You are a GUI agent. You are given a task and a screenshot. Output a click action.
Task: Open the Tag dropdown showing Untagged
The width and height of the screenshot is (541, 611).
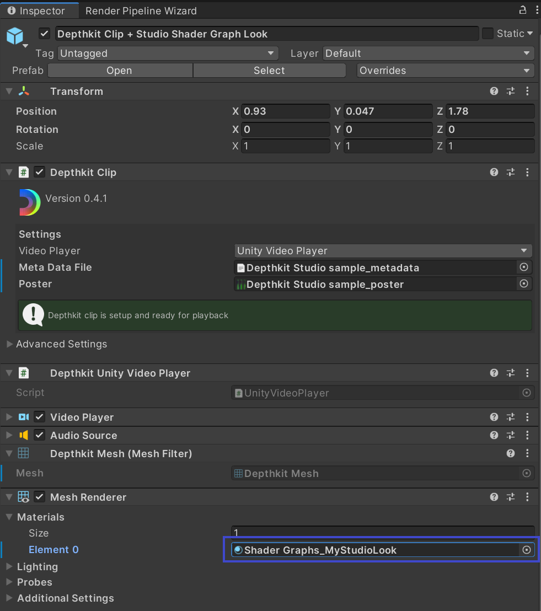coord(168,53)
